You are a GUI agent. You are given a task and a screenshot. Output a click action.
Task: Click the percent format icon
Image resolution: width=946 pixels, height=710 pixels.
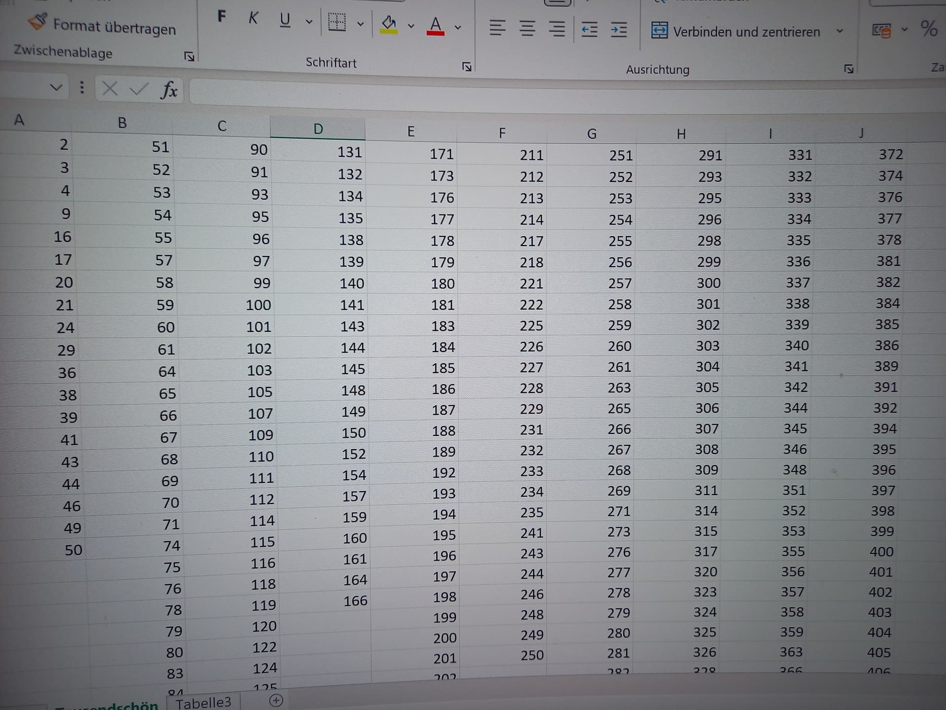coord(929,29)
